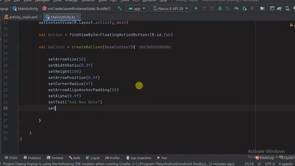This screenshot has width=295, height=166.
Task: Click on setHeight(100) code line
Action: pos(65,71)
